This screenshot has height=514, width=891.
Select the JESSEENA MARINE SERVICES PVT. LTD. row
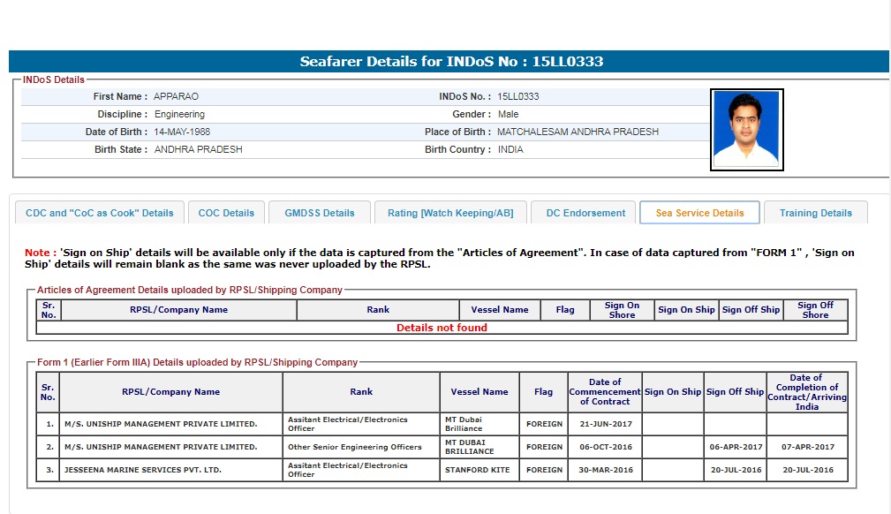(x=142, y=470)
